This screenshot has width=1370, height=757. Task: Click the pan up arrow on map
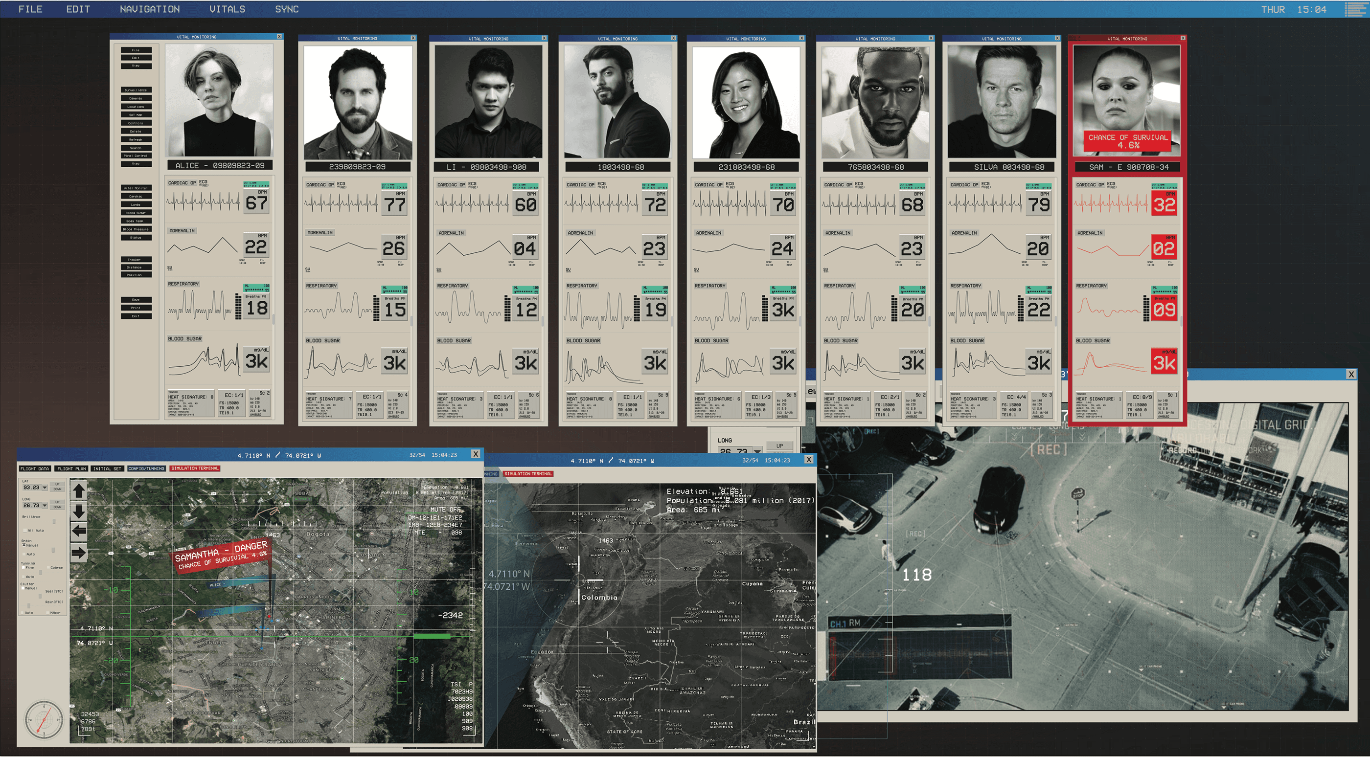[x=79, y=490]
